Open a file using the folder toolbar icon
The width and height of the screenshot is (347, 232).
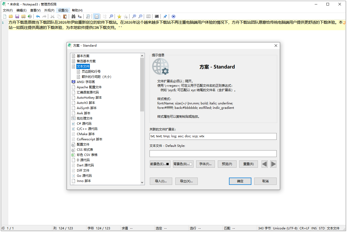[x=10, y=16]
